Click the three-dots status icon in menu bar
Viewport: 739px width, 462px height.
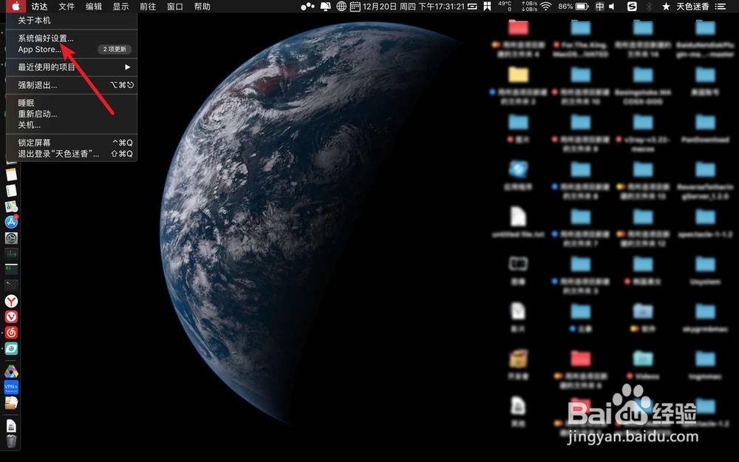click(307, 6)
